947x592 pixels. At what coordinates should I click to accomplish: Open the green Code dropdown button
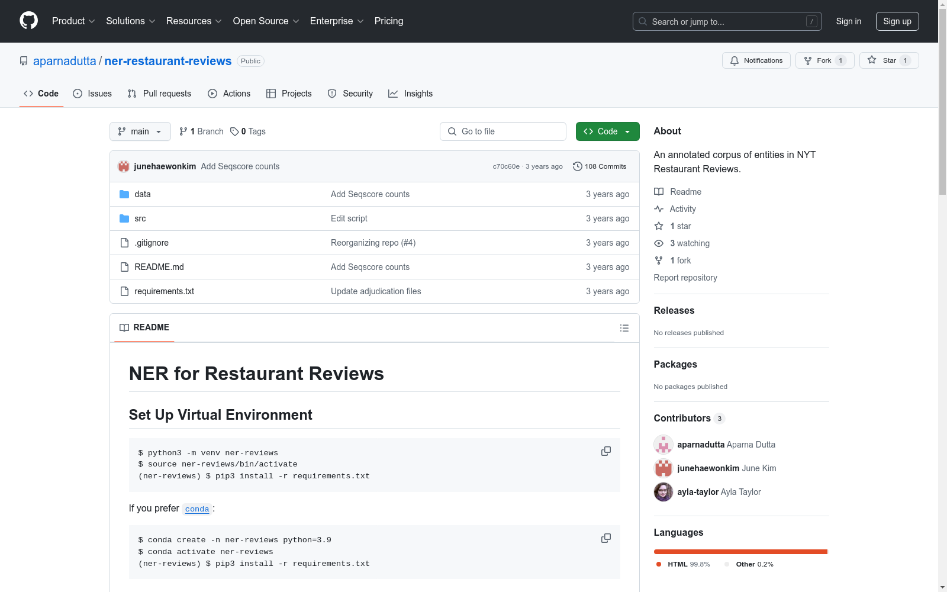(607, 131)
